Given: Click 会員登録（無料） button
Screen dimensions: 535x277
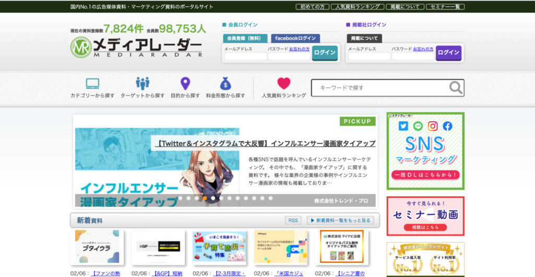Looking at the screenshot, I should (x=245, y=39).
